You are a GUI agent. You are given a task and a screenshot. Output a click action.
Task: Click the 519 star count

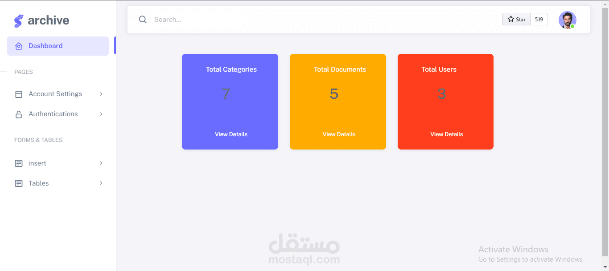(539, 19)
